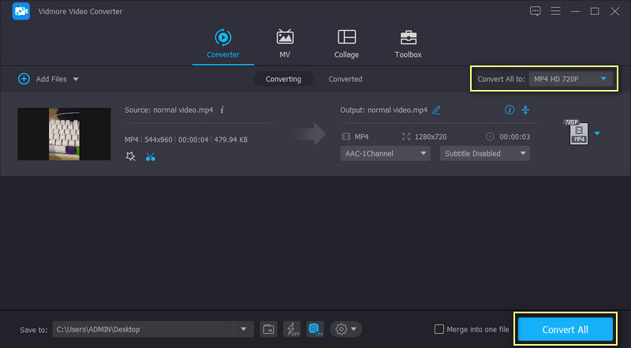
Task: Open the Subtitle Disabled dropdown
Action: point(484,153)
